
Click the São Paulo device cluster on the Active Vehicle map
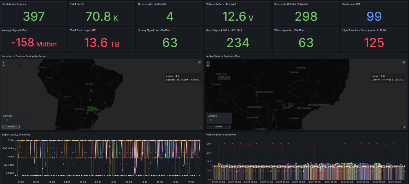(x=288, y=106)
